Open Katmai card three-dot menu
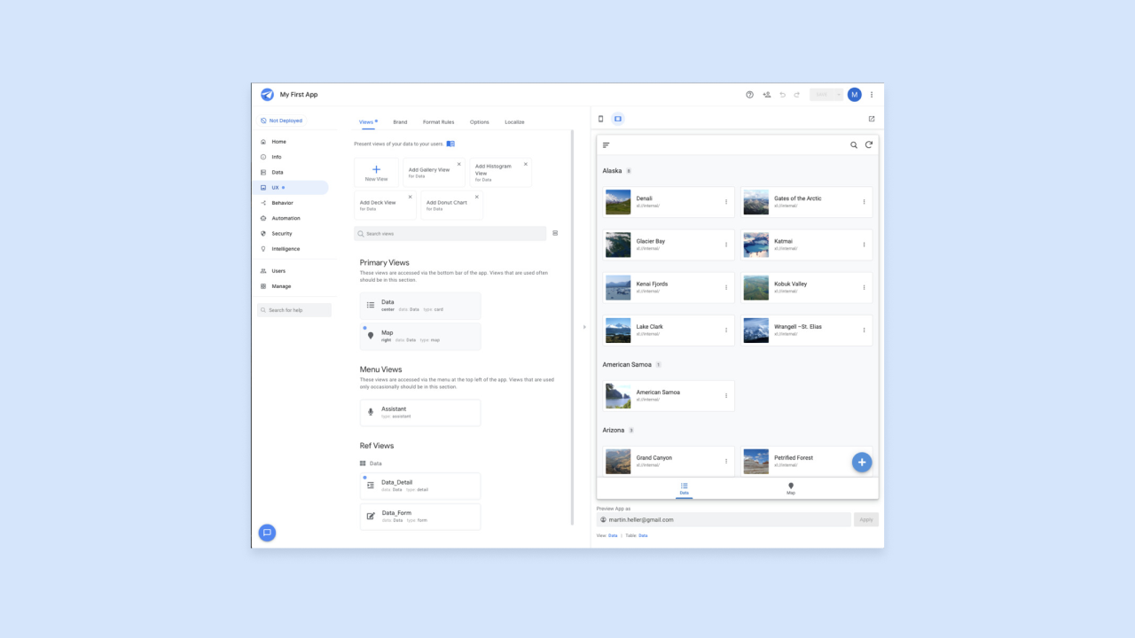Image resolution: width=1135 pixels, height=638 pixels. click(x=865, y=245)
